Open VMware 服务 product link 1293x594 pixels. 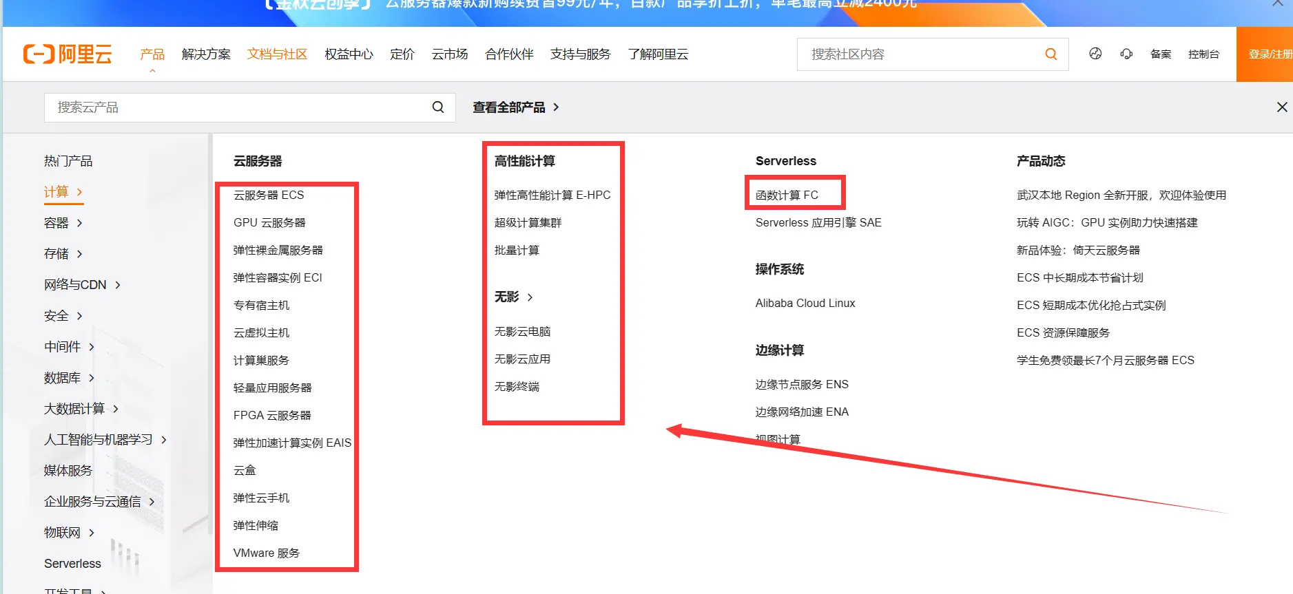(267, 553)
